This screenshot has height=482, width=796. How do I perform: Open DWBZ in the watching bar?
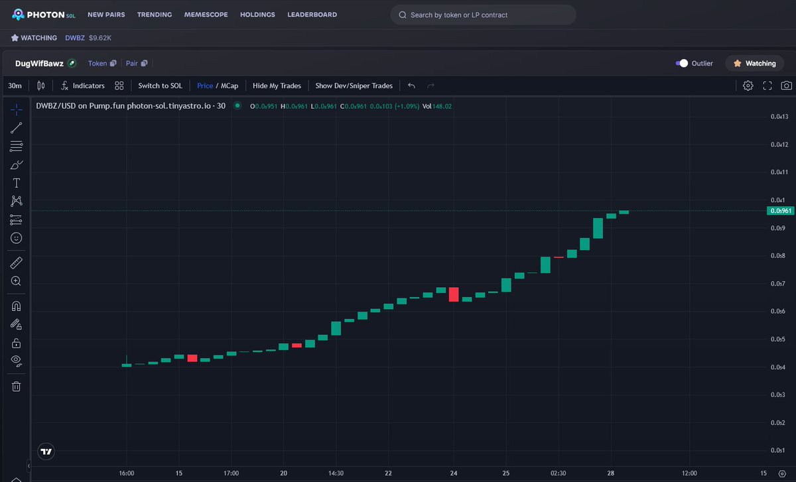coord(75,38)
